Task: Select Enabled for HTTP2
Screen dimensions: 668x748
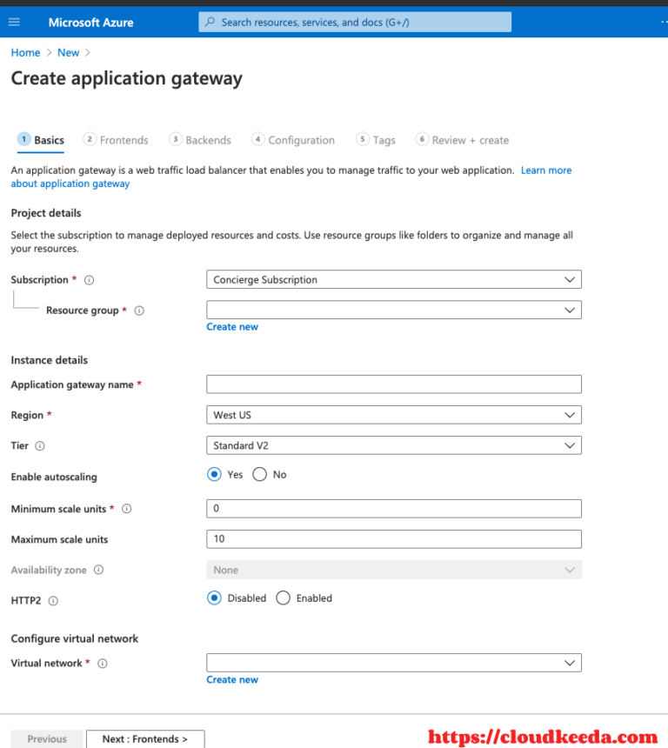Action: 283,598
